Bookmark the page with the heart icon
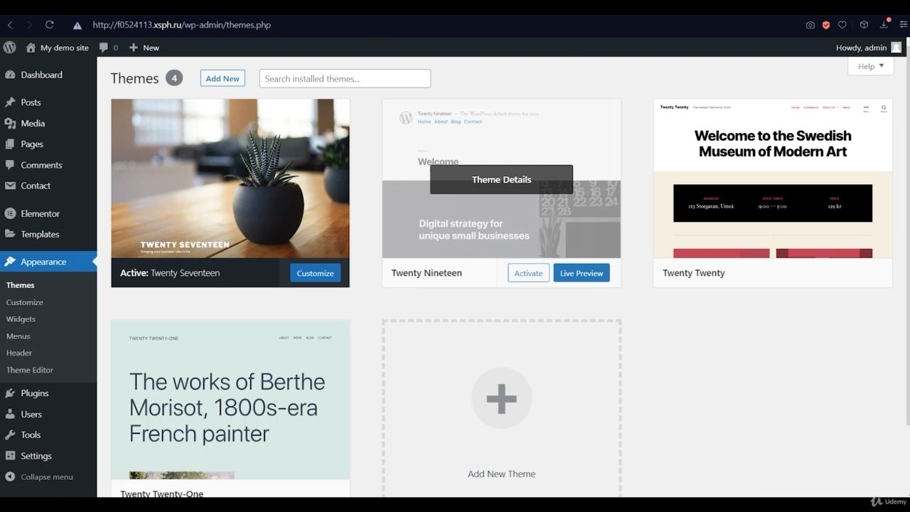The image size is (910, 512). click(x=842, y=25)
